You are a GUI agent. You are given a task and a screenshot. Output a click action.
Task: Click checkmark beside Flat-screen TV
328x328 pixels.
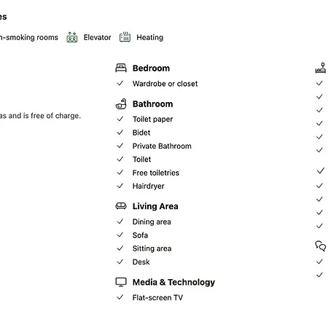click(x=120, y=297)
